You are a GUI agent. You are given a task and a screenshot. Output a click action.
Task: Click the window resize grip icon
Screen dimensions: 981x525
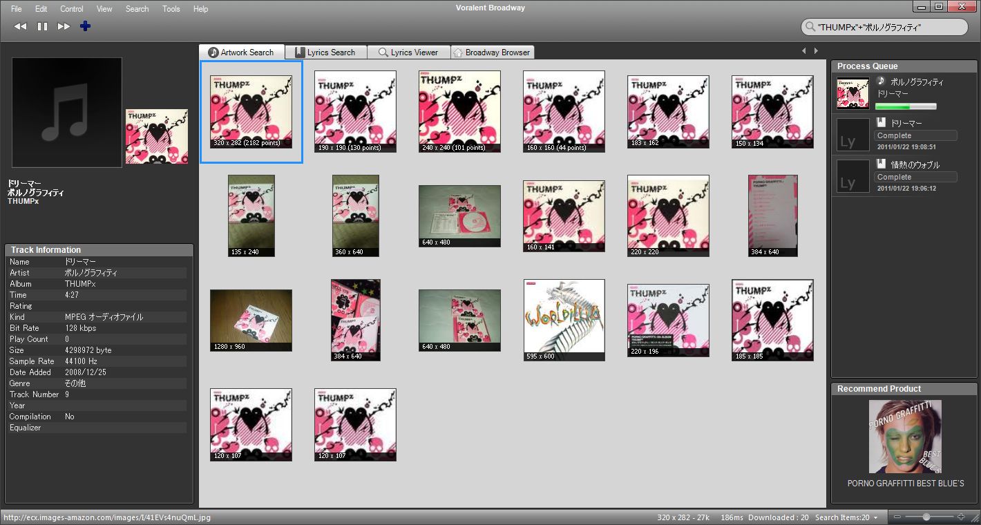tap(975, 519)
